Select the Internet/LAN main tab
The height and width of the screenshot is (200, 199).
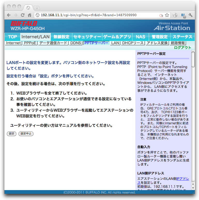(x=35, y=37)
